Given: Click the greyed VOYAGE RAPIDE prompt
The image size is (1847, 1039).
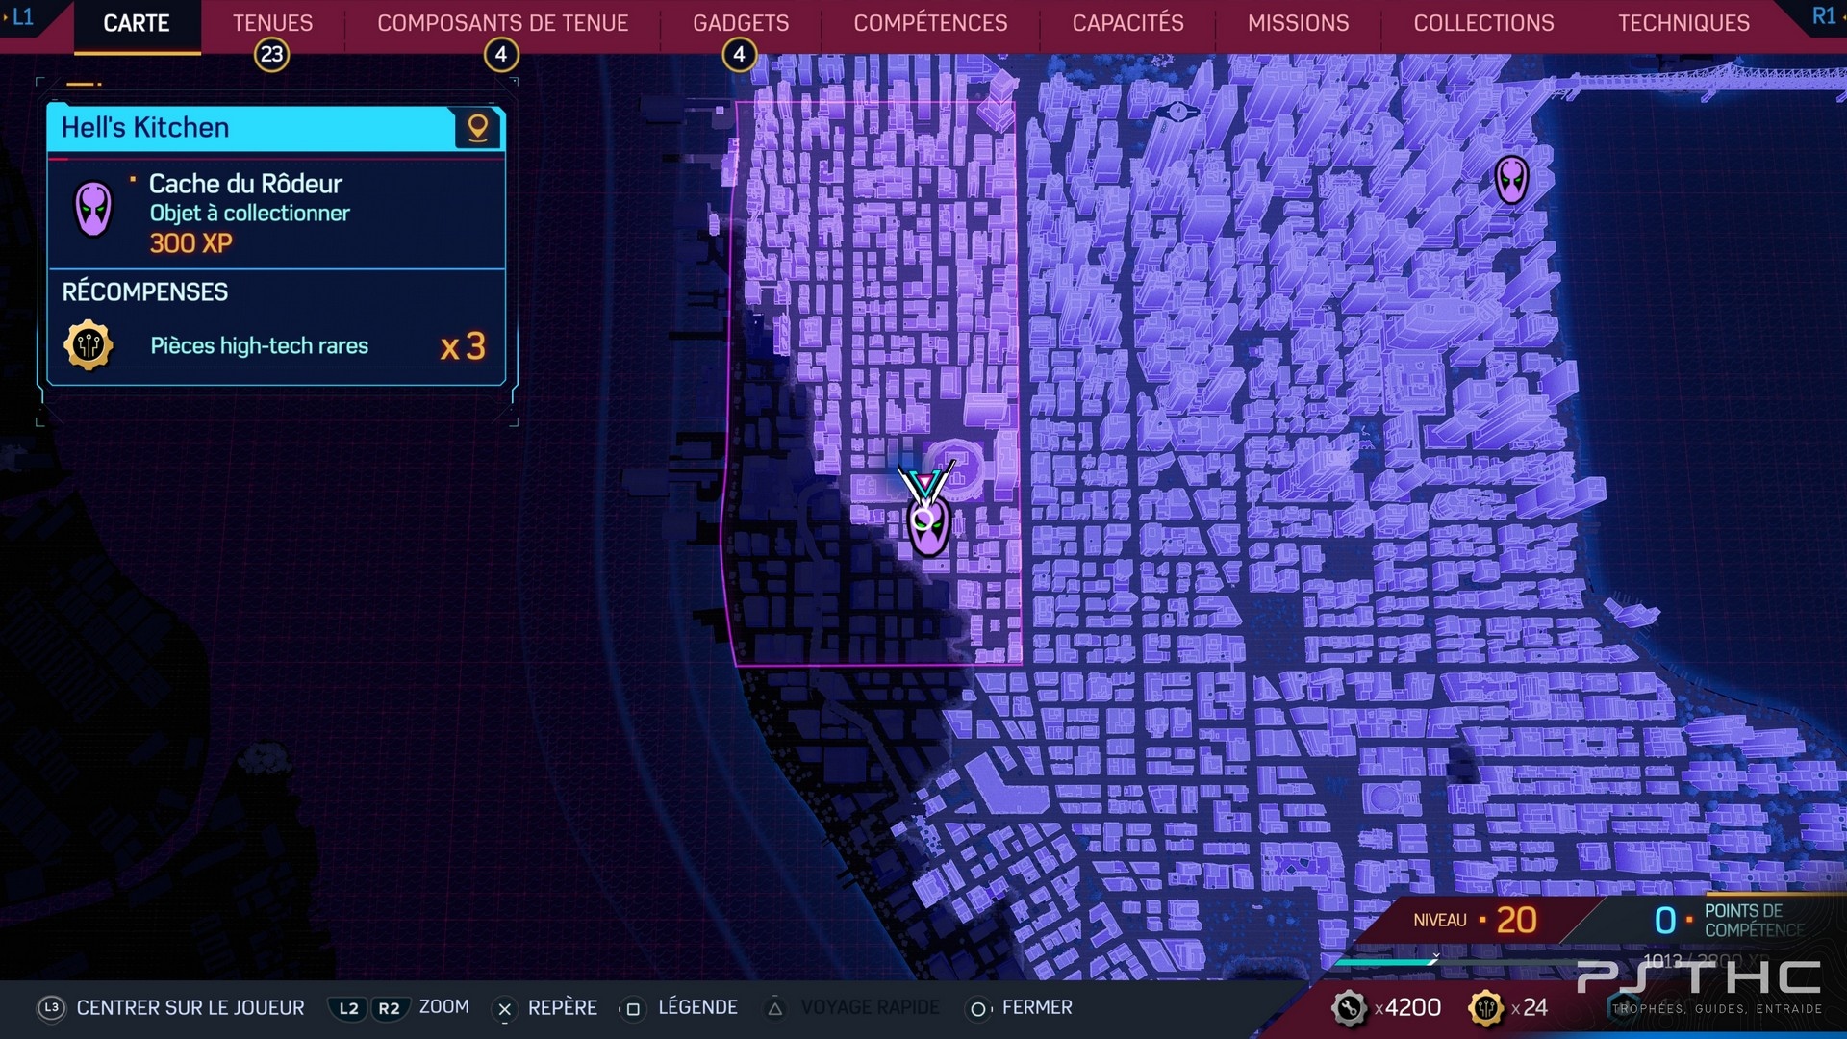Looking at the screenshot, I should [x=870, y=1007].
